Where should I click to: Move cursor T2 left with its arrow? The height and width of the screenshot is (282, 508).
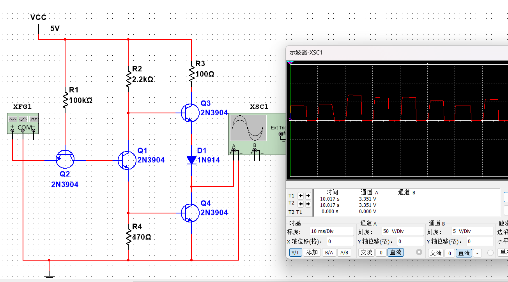click(x=301, y=204)
